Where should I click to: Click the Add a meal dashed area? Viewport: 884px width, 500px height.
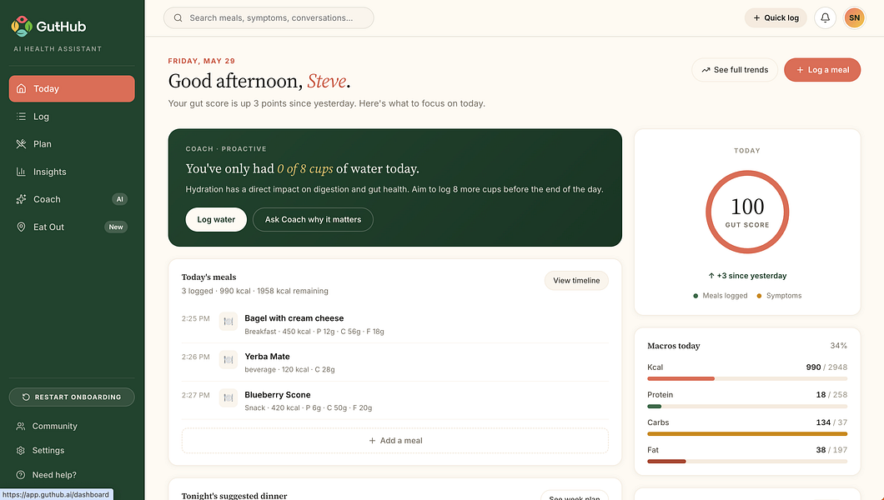point(395,440)
